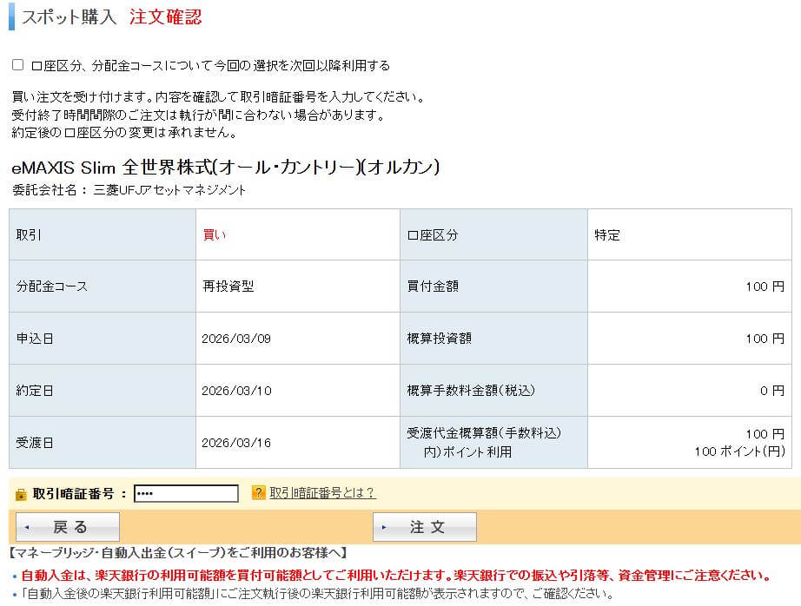Click the 注文確認 red heading text

165,17
